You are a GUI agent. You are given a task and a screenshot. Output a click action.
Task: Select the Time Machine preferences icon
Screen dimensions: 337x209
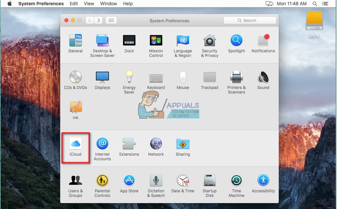236,180
